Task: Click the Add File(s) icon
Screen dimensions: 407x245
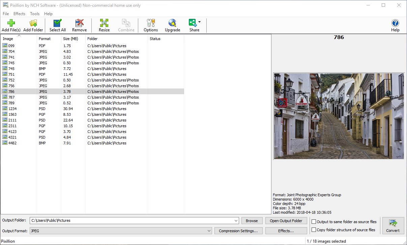Action: (x=11, y=23)
